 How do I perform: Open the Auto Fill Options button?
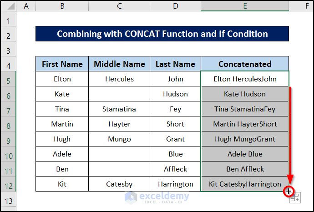[x=295, y=198]
